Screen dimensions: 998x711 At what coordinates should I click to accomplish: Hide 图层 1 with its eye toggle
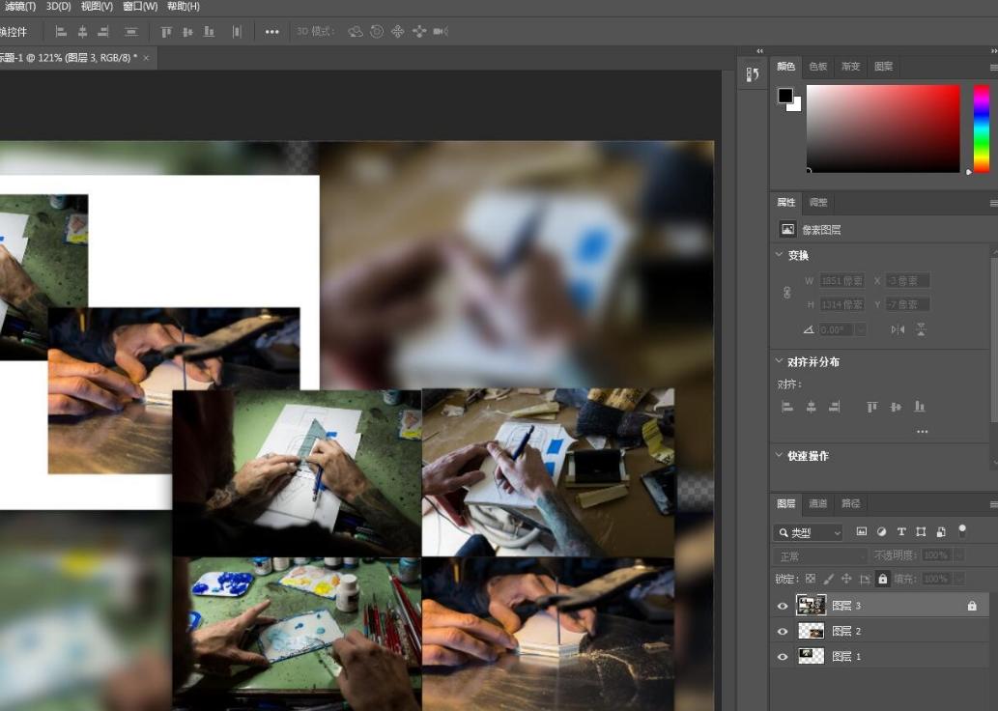[783, 656]
